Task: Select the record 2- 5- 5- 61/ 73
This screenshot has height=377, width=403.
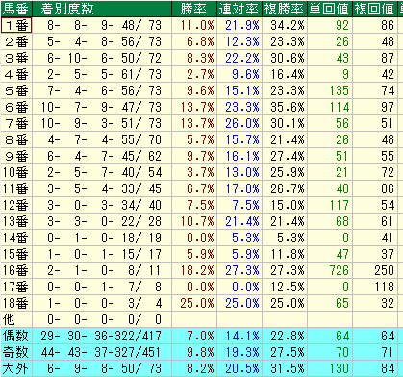Action: pos(104,74)
